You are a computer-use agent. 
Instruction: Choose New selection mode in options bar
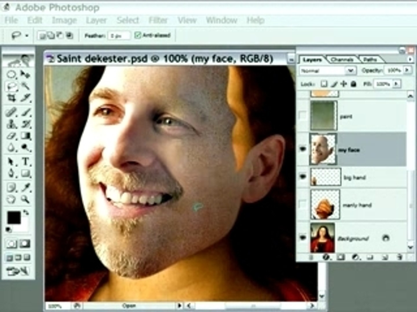42,36
